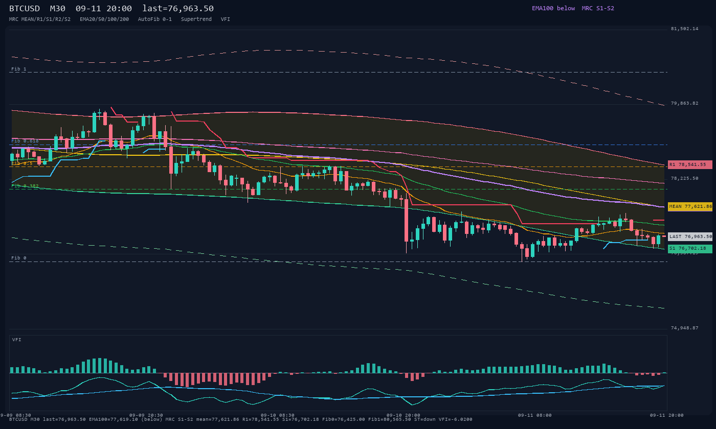Select the MRC MEAN/R1/S1/R2/S2 indicator label
716x429 pixels.
(x=40, y=19)
